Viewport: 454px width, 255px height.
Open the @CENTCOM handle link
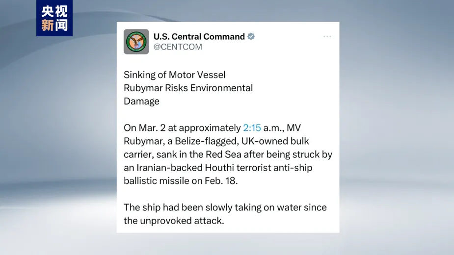pyautogui.click(x=178, y=47)
